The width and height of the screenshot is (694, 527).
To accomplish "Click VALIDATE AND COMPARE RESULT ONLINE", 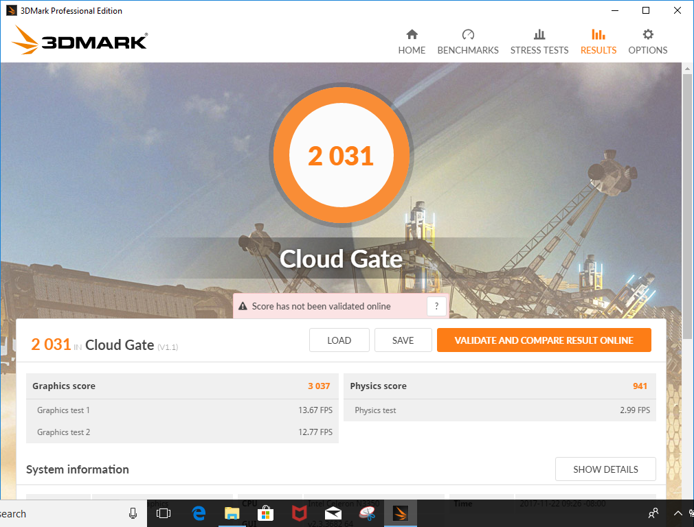I will 544,340.
